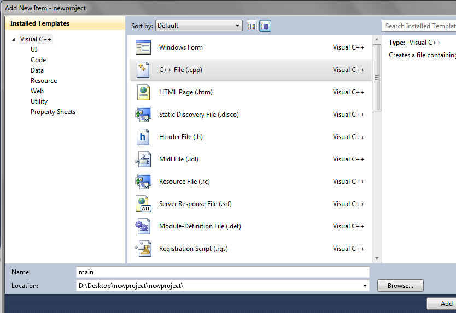Viewport: 456px width, 313px height.
Task: Click the Static Discovery File icon
Action: pos(143,115)
